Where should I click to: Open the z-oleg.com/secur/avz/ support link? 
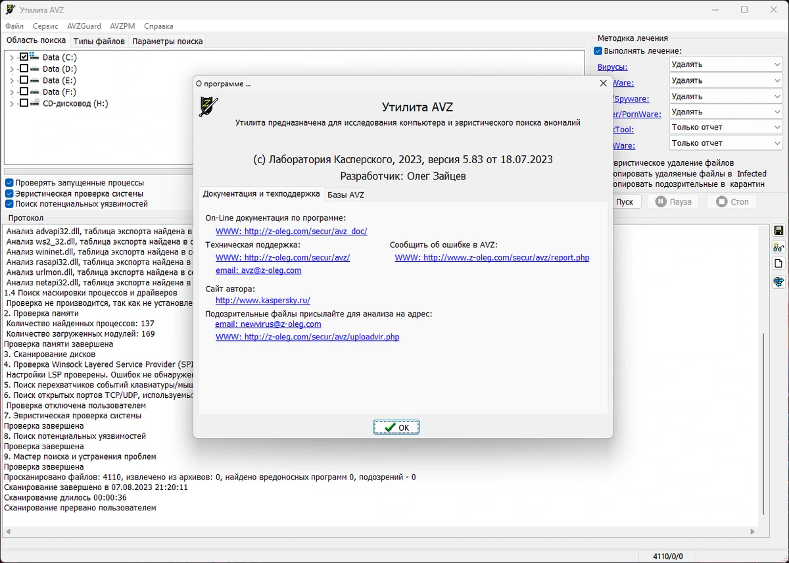point(283,257)
